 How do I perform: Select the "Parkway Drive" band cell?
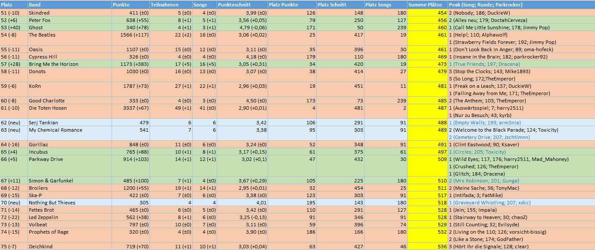69,166
